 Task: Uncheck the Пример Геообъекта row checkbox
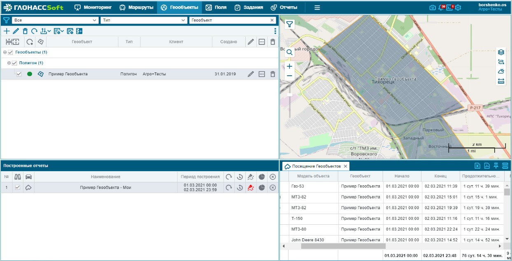pyautogui.click(x=19, y=74)
